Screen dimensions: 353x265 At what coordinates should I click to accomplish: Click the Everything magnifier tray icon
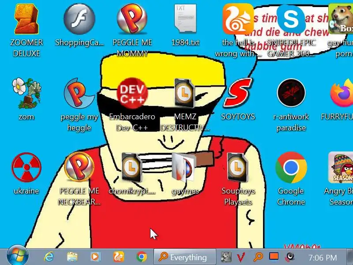pos(259,257)
